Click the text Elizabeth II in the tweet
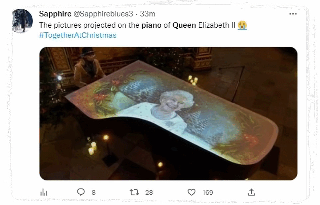This screenshot has height=205, width=320. tap(217, 25)
